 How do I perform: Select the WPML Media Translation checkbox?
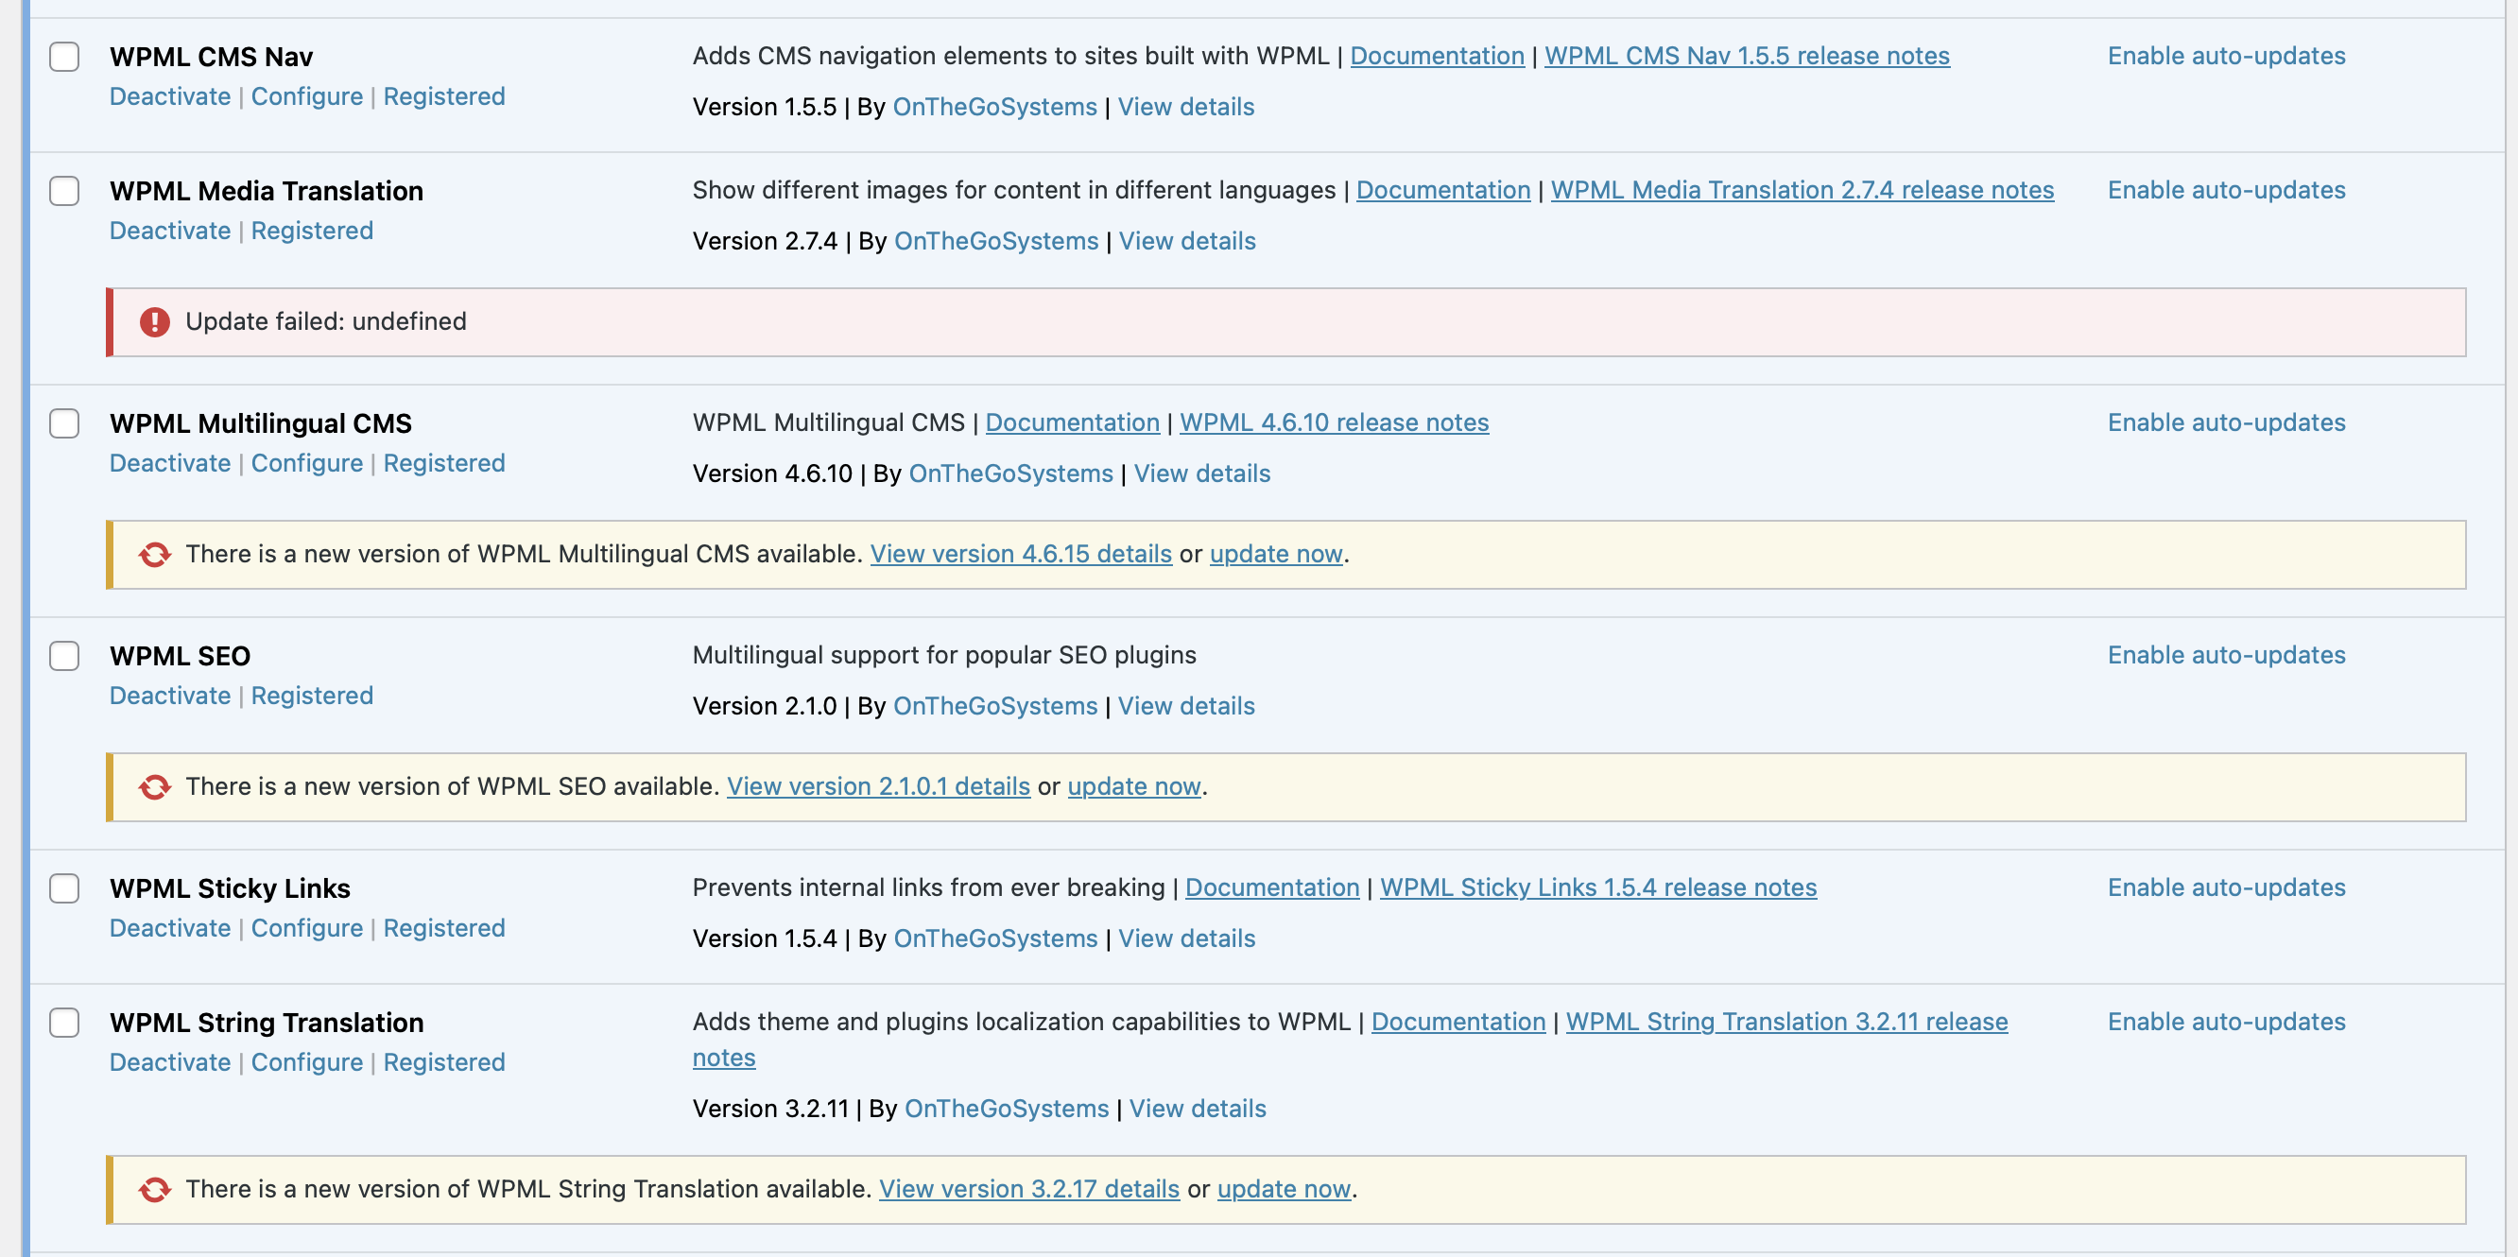(x=64, y=191)
